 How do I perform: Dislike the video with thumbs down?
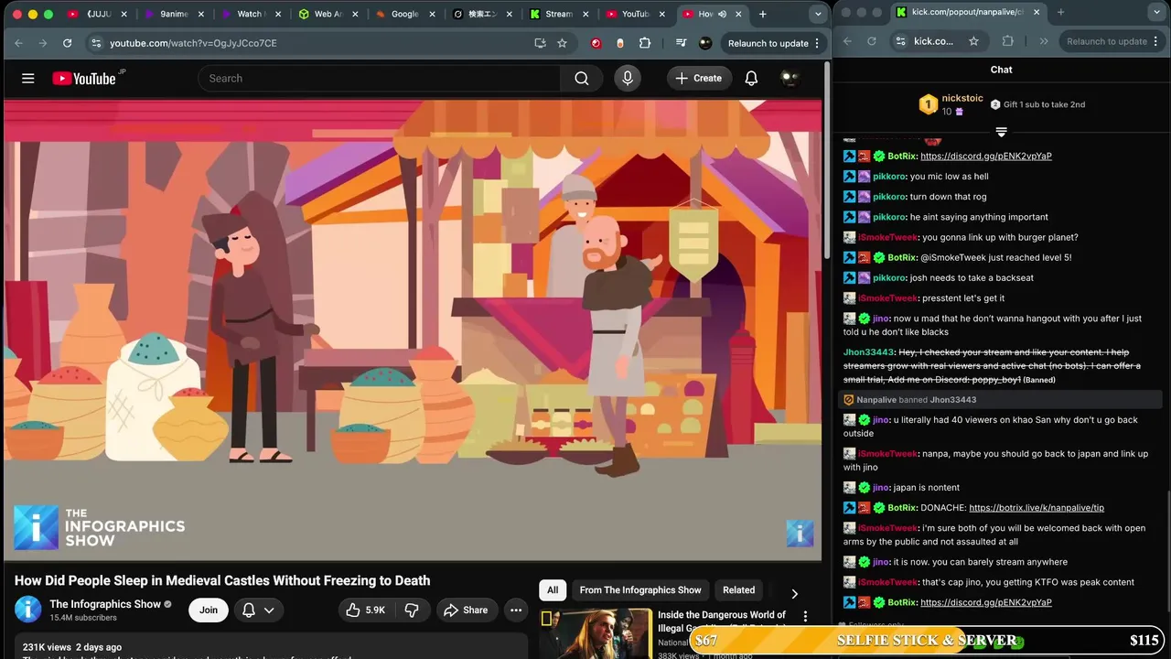point(412,610)
